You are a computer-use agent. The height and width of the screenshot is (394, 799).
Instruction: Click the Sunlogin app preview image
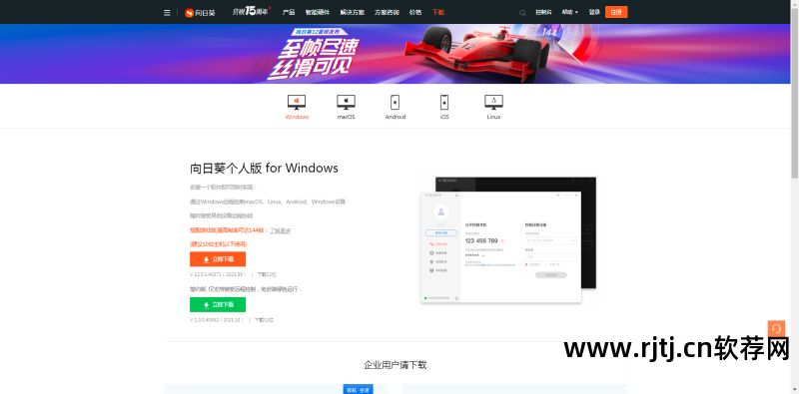[x=508, y=239]
